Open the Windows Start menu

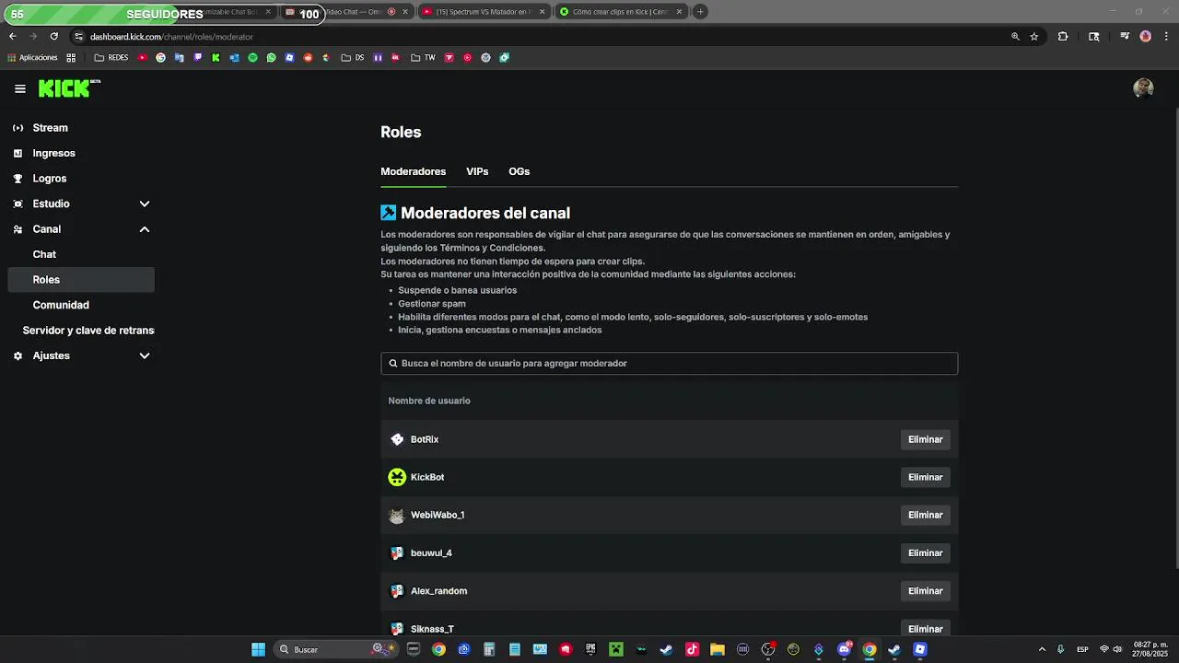point(259,649)
